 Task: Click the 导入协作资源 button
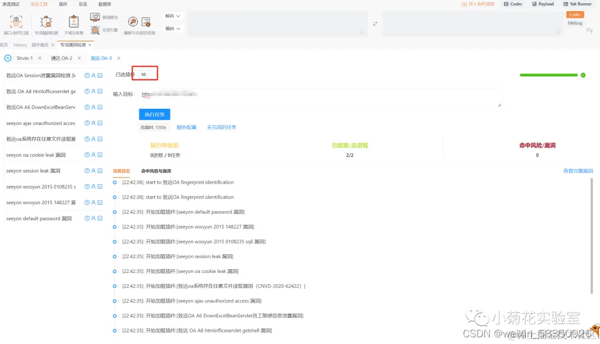pyautogui.click(x=478, y=4)
